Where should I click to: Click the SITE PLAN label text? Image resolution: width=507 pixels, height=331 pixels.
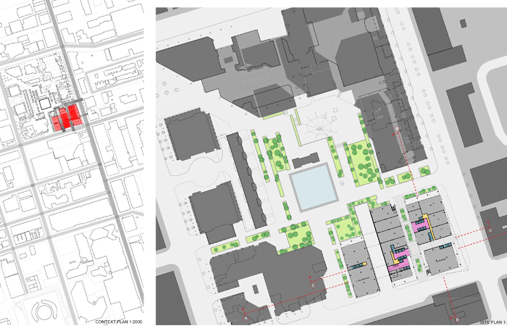click(x=490, y=322)
